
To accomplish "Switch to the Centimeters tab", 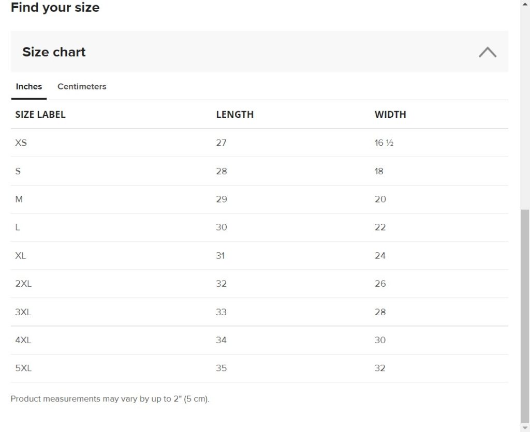I will click(x=82, y=87).
